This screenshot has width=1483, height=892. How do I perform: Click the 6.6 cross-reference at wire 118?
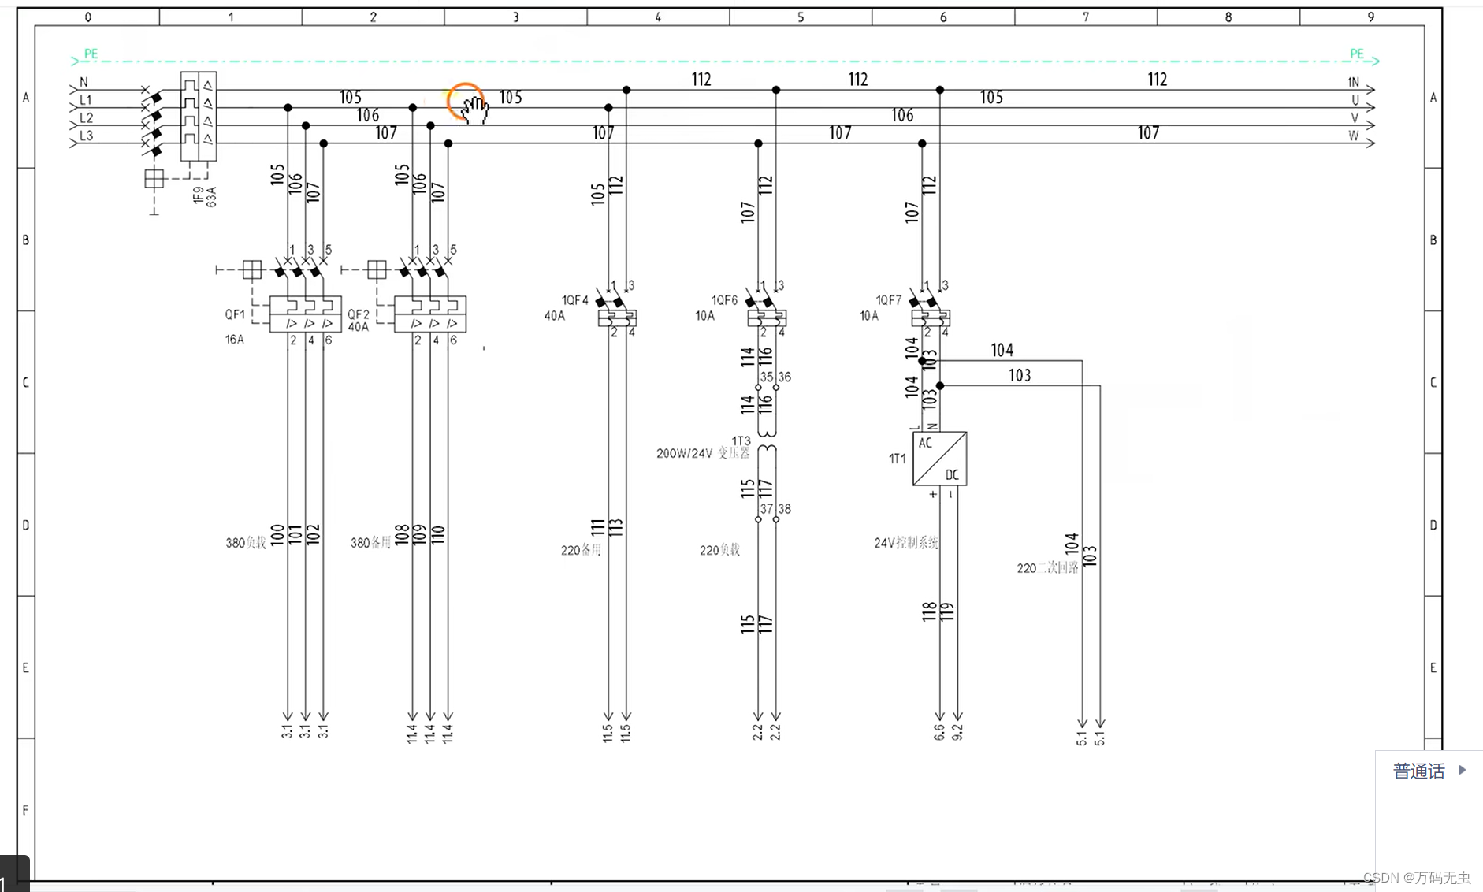pyautogui.click(x=939, y=732)
